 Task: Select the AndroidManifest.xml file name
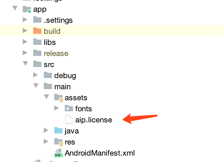(100, 153)
